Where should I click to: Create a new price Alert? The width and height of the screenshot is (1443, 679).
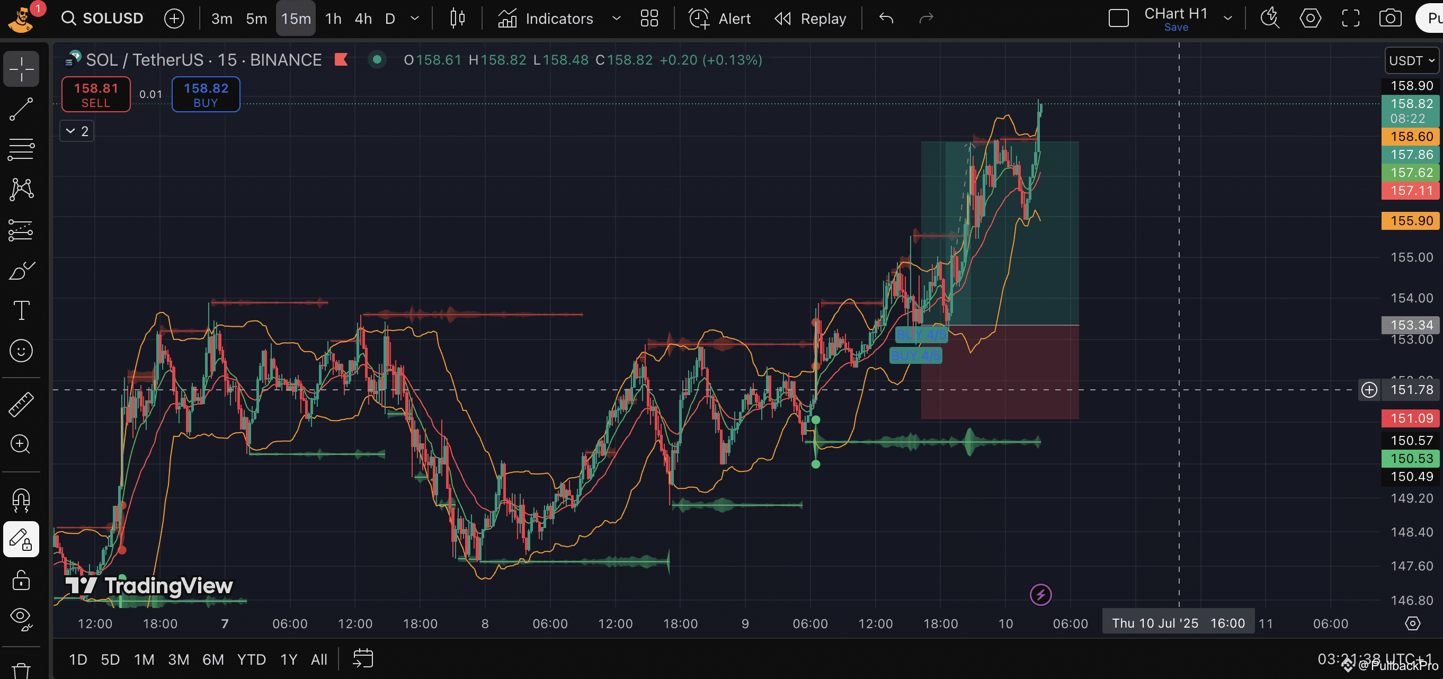(x=719, y=19)
